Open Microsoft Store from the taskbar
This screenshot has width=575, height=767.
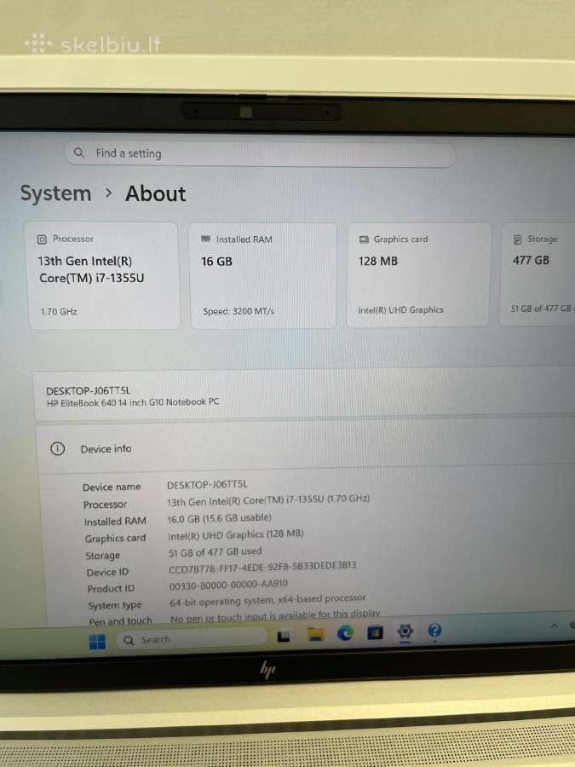[x=375, y=633]
